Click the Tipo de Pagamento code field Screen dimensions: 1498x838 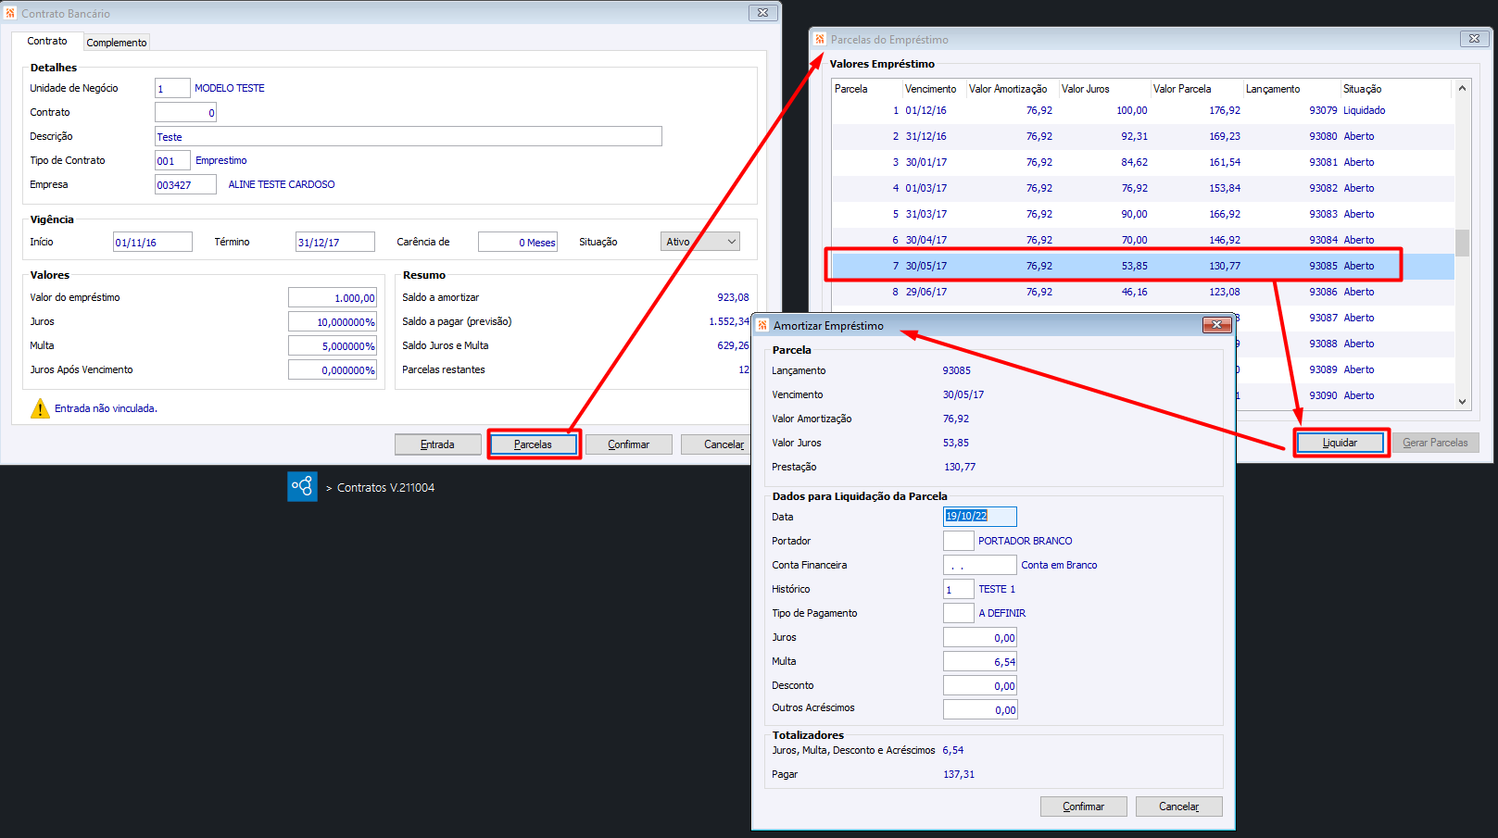pyautogui.click(x=959, y=613)
